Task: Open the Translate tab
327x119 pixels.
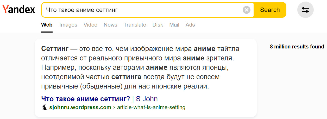Action: coord(135,25)
